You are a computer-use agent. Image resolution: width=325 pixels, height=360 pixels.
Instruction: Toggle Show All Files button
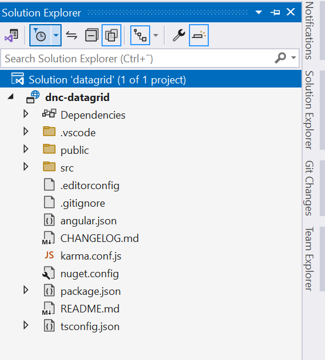(111, 35)
